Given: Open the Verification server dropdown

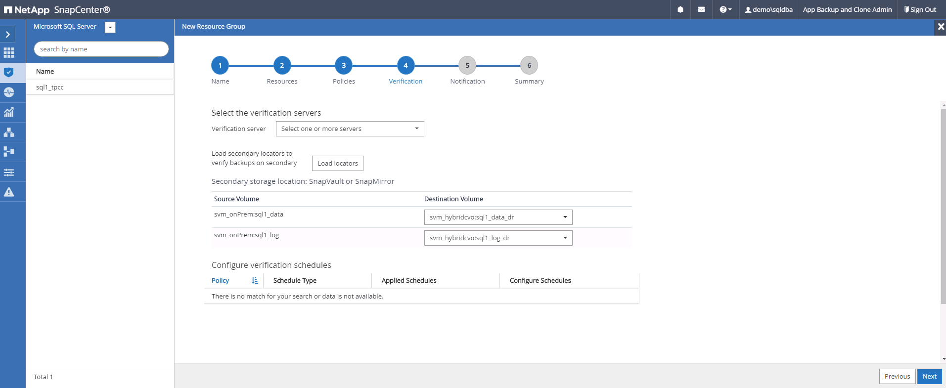Looking at the screenshot, I should (350, 129).
